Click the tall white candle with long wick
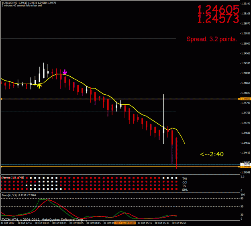 [163, 119]
